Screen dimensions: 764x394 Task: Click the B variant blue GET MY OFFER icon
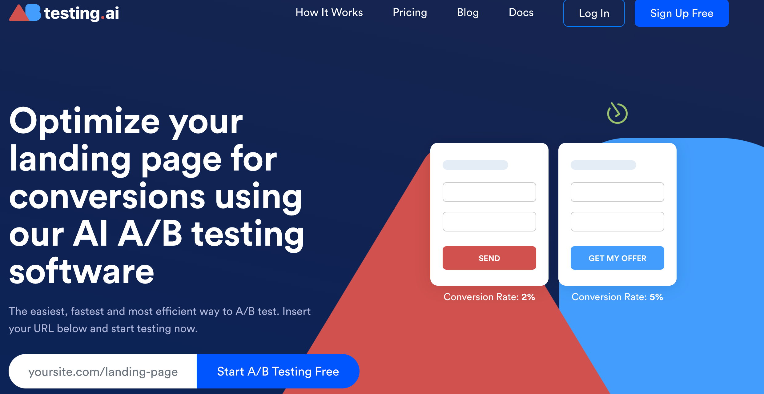[x=617, y=258]
